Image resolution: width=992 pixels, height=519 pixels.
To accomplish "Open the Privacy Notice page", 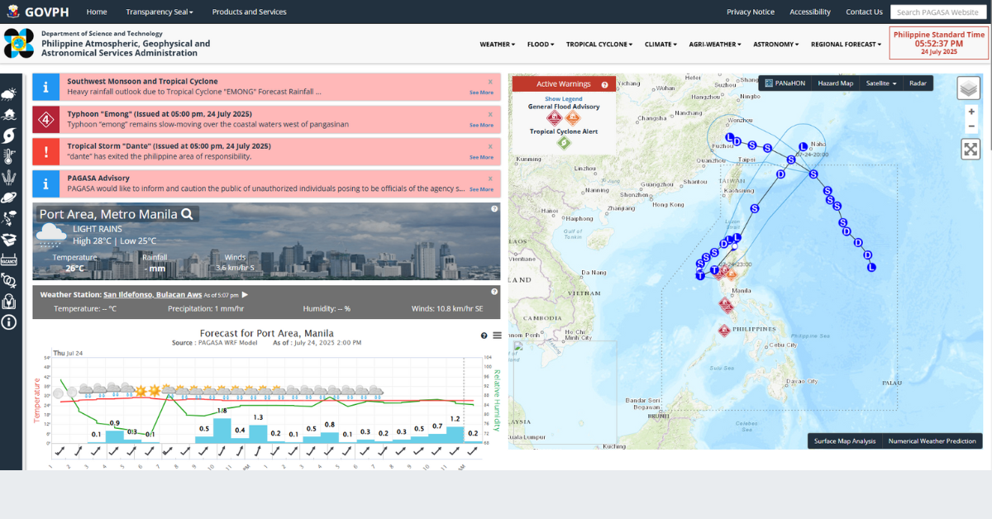I will tap(751, 12).
